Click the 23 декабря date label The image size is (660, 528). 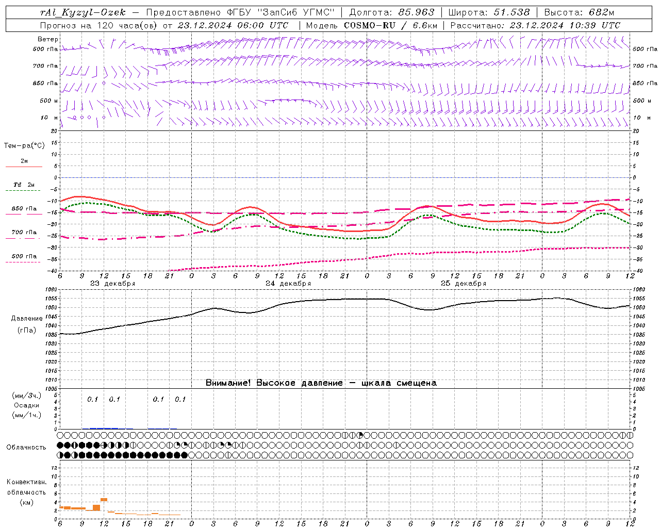(113, 284)
